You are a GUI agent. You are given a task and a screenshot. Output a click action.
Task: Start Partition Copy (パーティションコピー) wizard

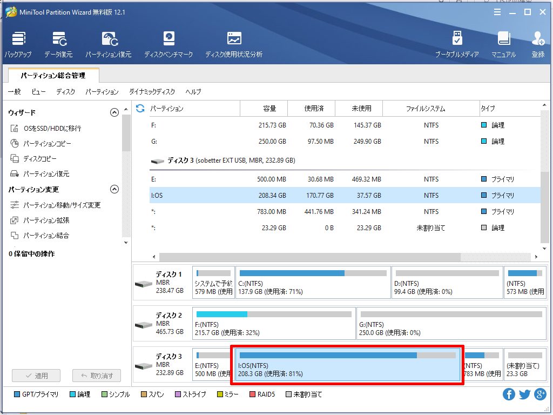(41, 144)
